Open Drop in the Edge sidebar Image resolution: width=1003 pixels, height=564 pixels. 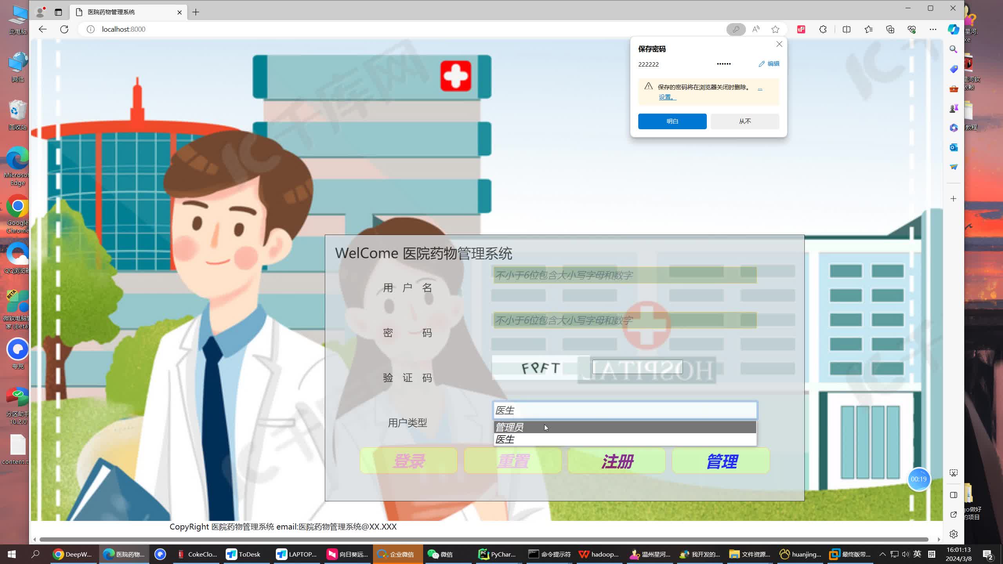[954, 166]
